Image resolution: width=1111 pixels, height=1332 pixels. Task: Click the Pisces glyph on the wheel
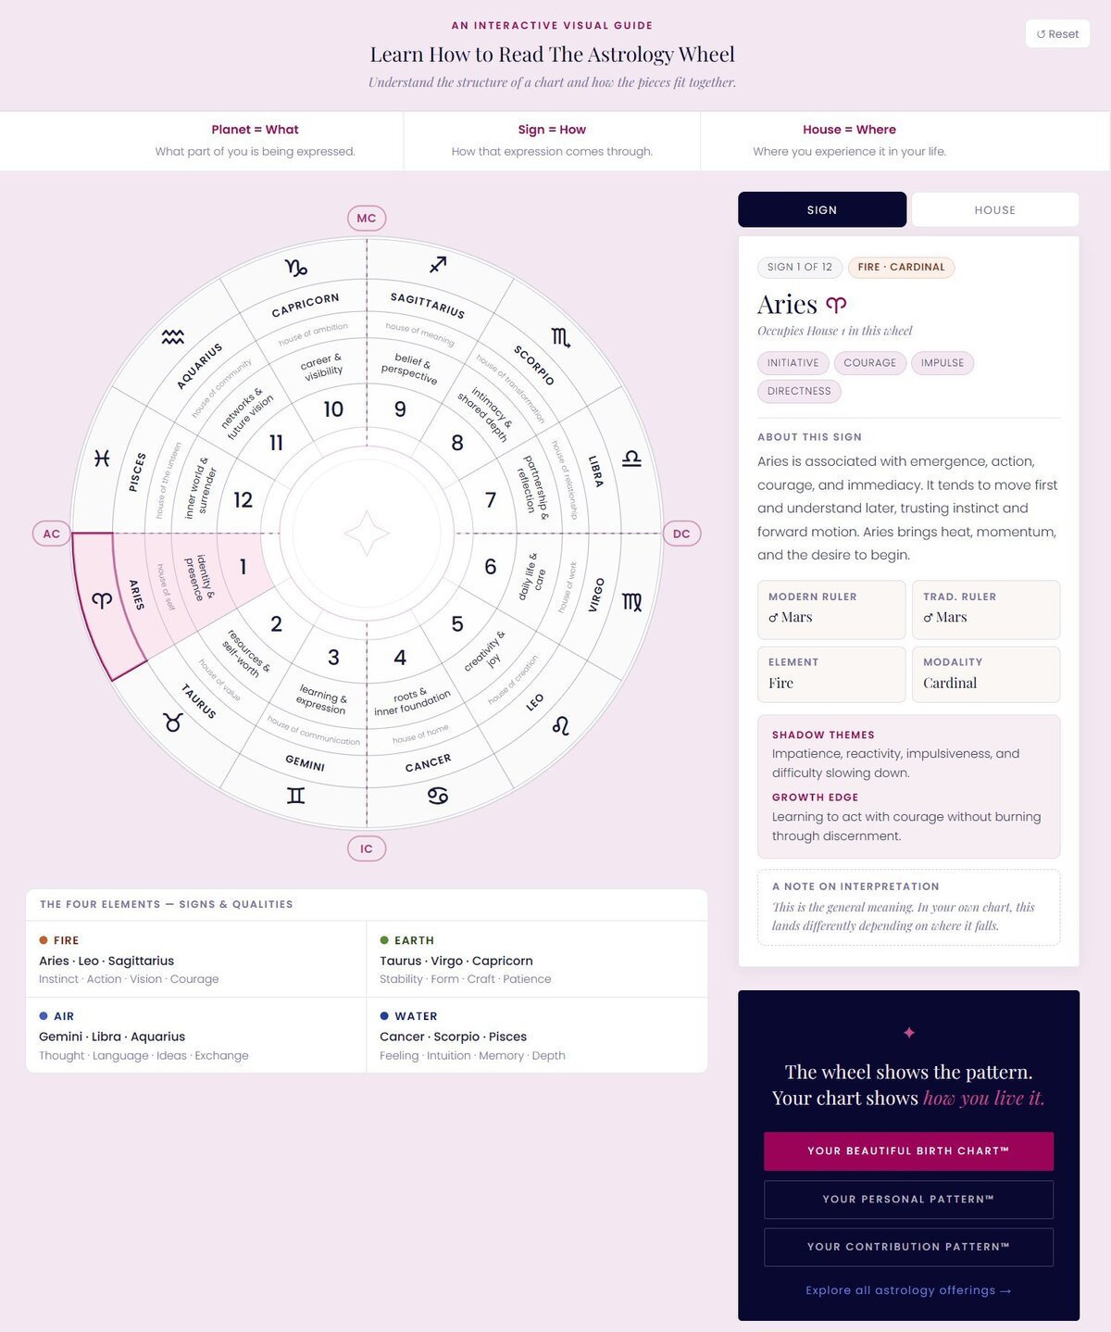102,458
